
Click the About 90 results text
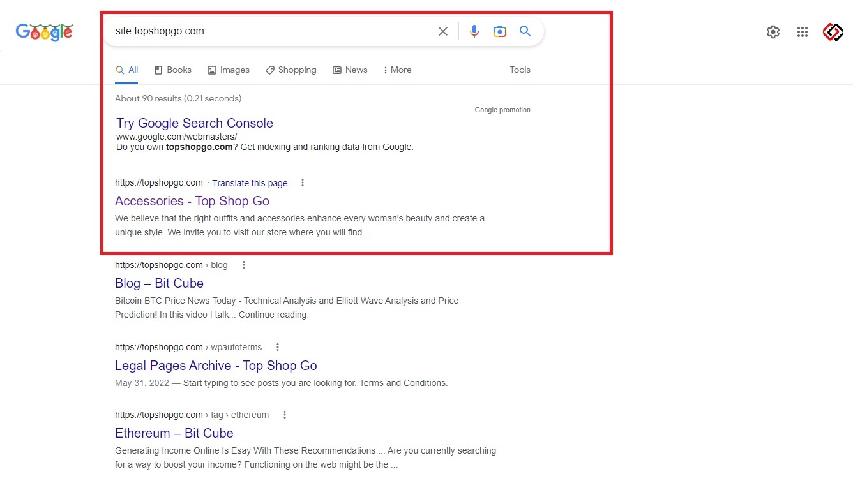click(178, 98)
